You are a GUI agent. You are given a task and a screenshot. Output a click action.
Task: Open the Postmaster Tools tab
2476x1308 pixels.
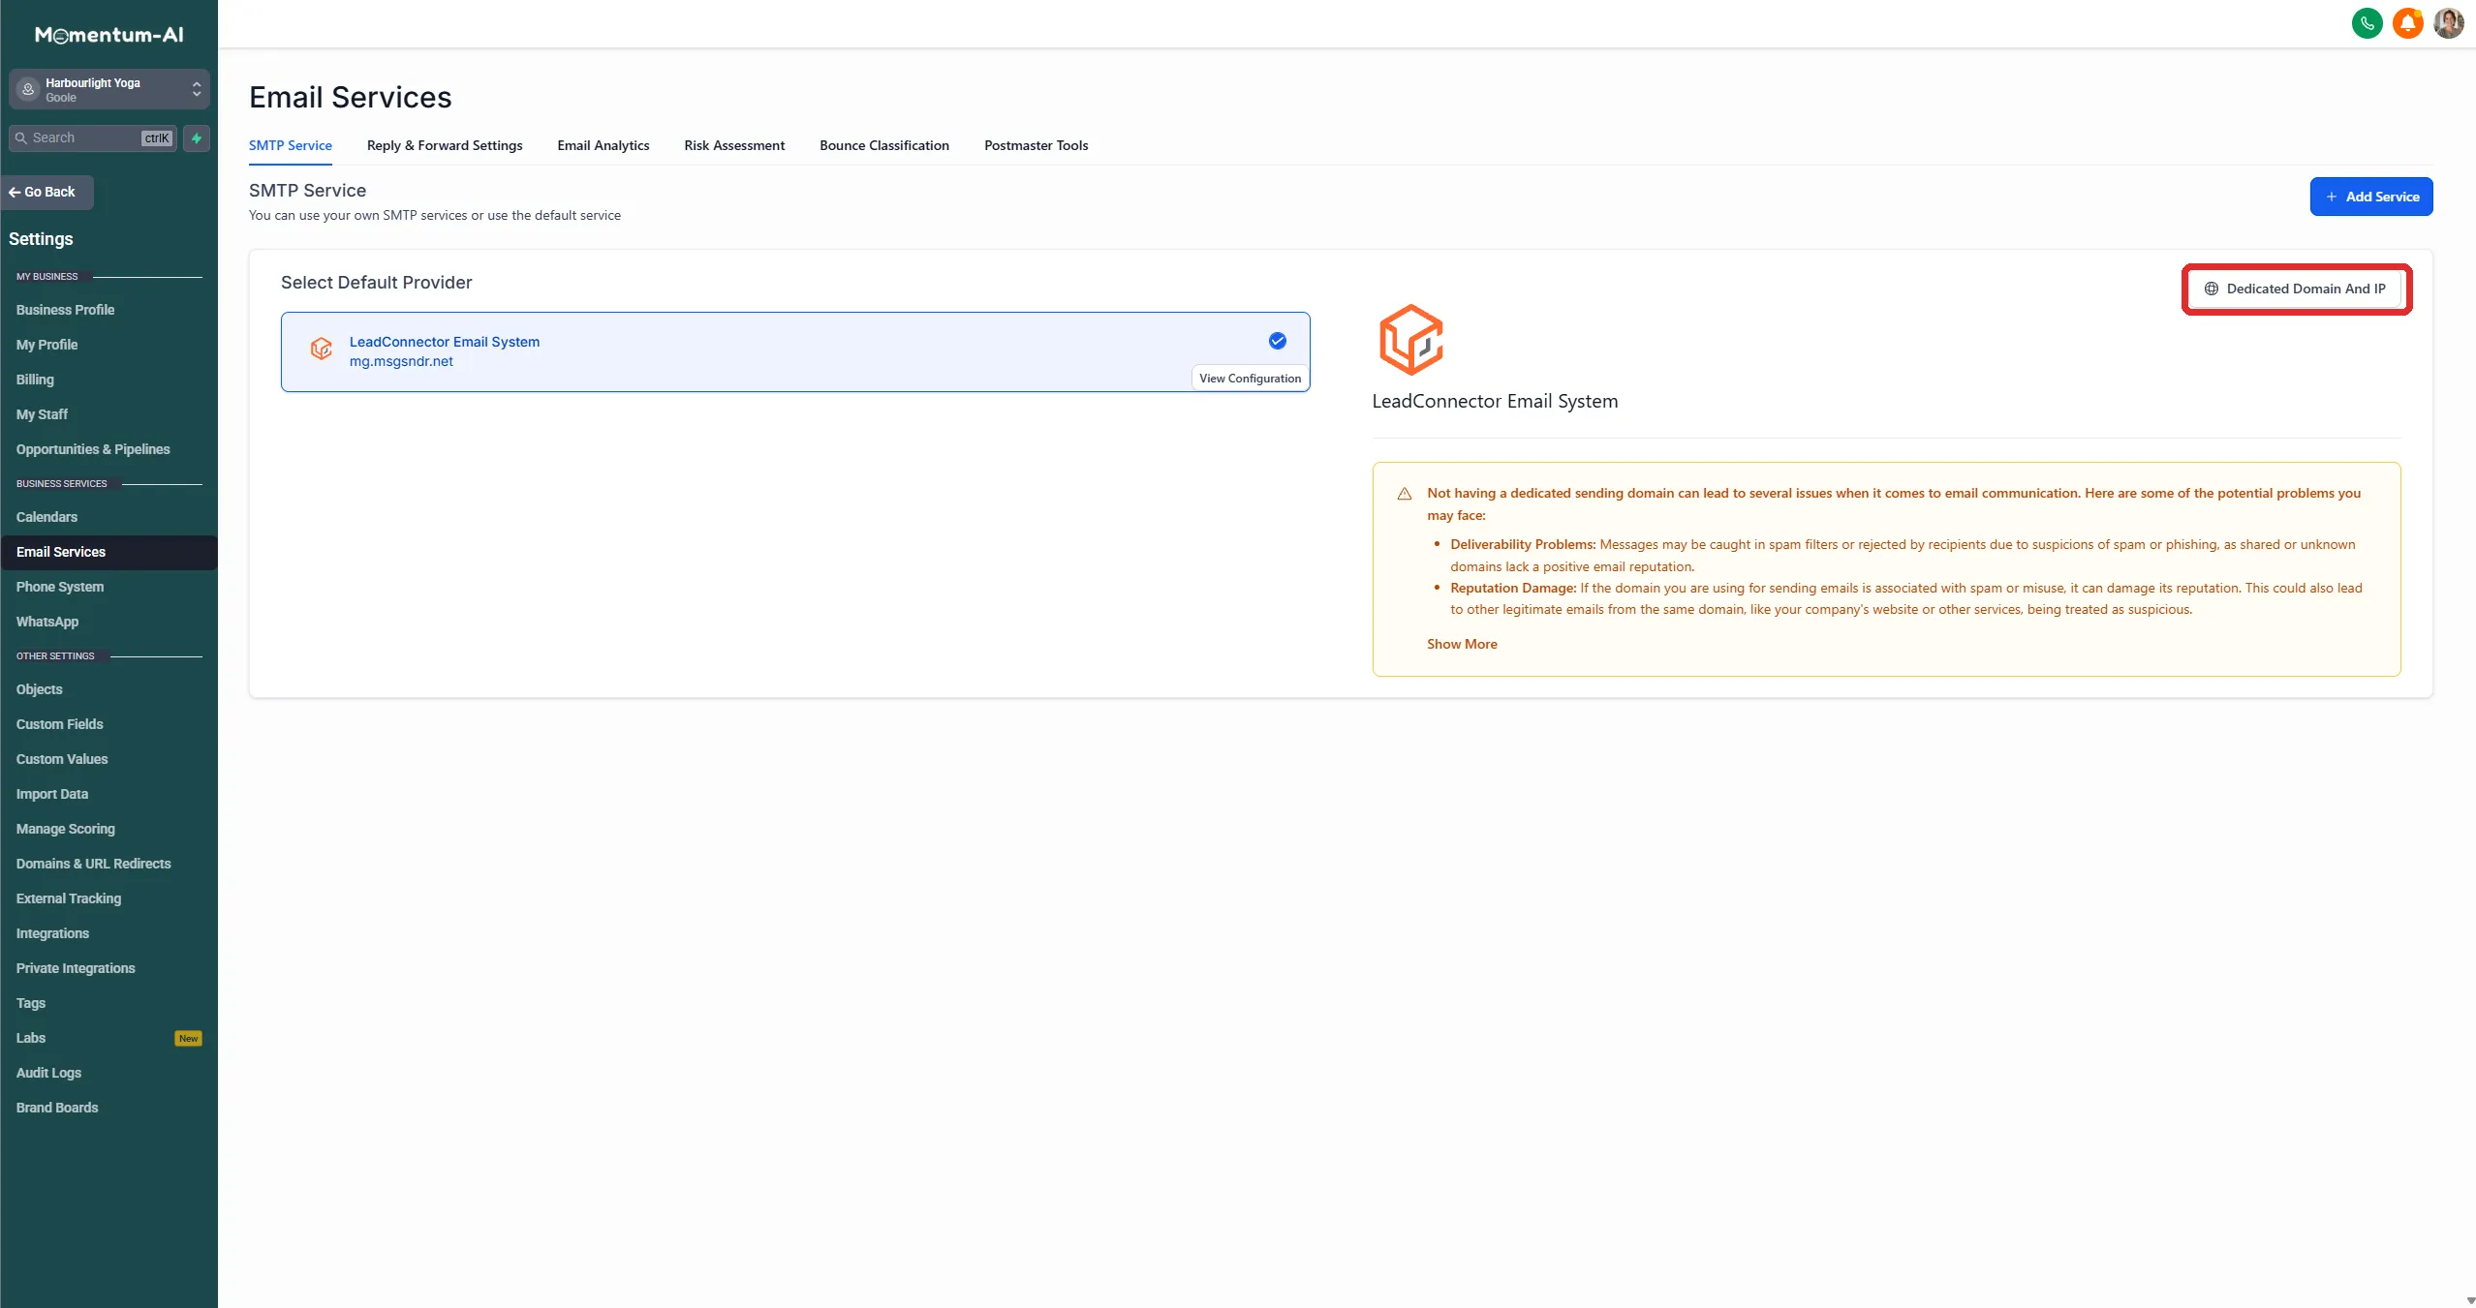(x=1036, y=145)
